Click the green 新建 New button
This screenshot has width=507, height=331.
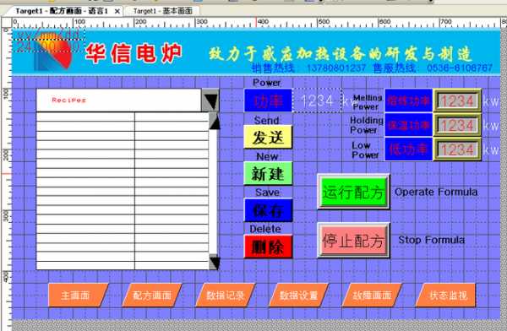pyautogui.click(x=268, y=174)
